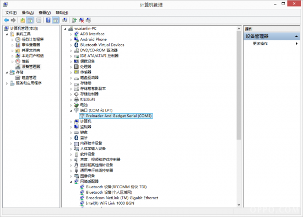The width and height of the screenshot is (303, 217).
Task: Select Bluetooth 设备(RFCOMM 协议 TDI)
Action: (x=116, y=187)
